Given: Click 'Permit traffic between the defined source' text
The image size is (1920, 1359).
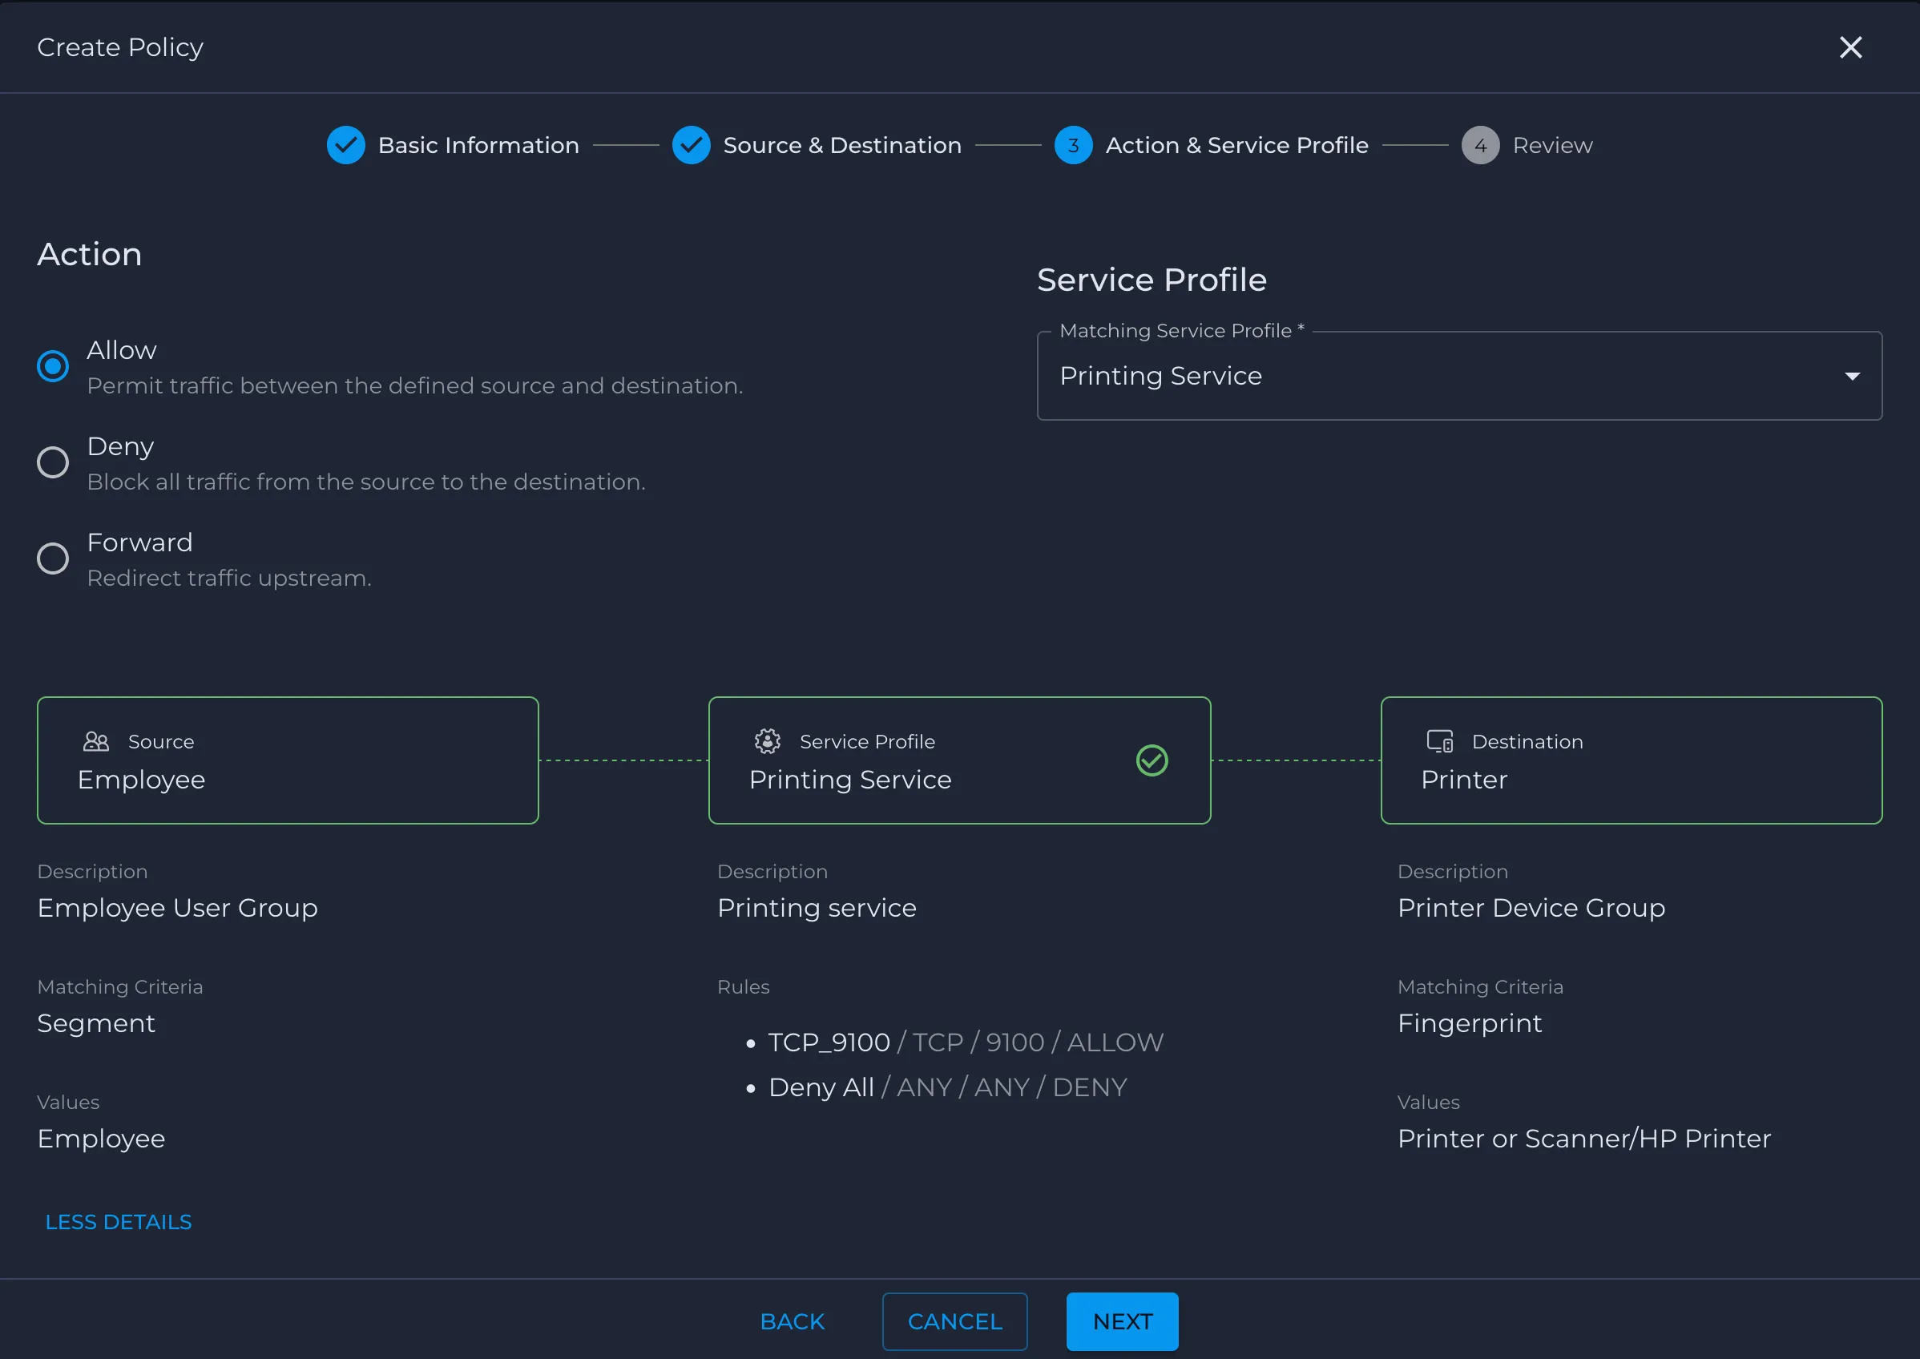Looking at the screenshot, I should [x=414, y=385].
